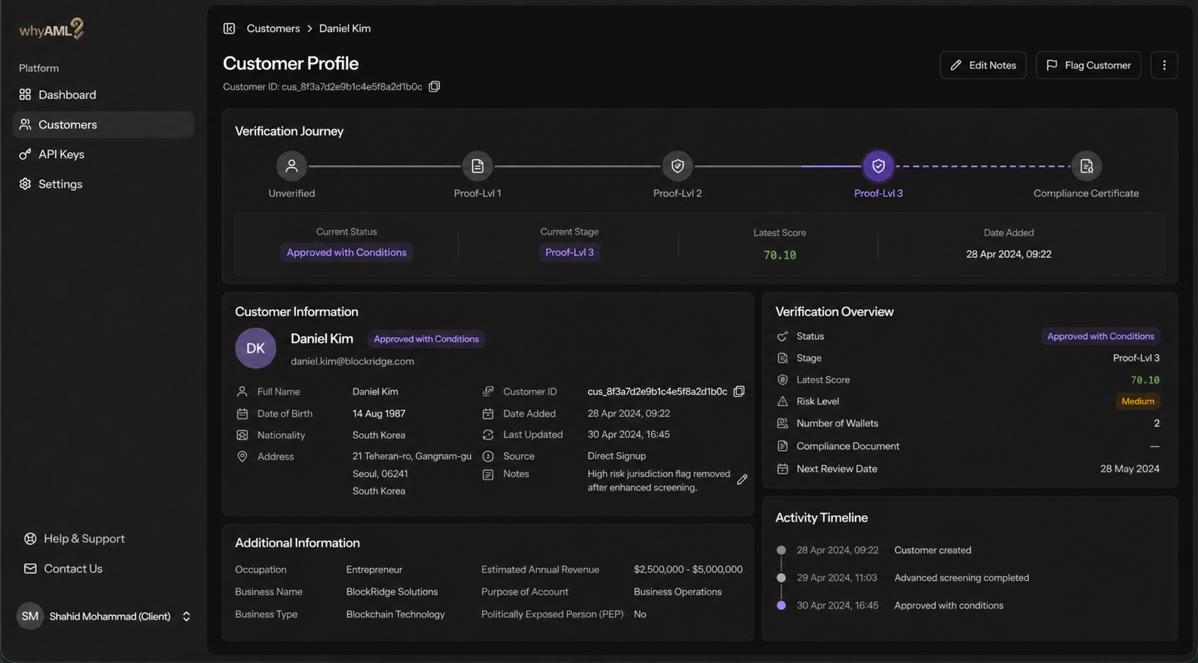Open API Keys page
The height and width of the screenshot is (663, 1198).
point(103,154)
